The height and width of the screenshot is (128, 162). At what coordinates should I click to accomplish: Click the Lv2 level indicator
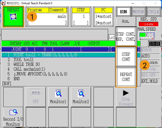(112, 37)
